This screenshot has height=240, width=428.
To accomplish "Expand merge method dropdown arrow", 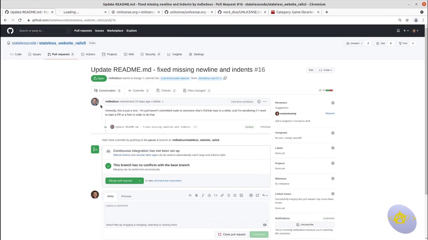I will (x=139, y=181).
